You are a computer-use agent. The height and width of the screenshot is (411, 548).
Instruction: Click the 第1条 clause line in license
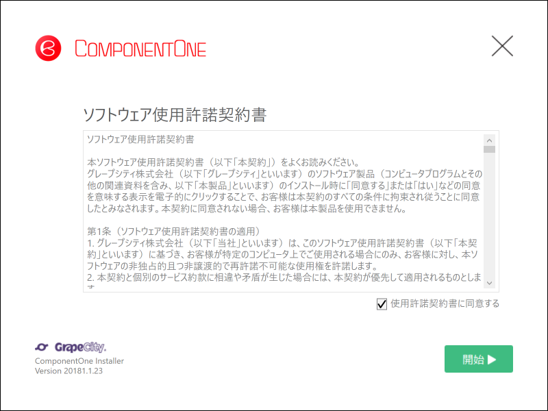click(x=174, y=232)
